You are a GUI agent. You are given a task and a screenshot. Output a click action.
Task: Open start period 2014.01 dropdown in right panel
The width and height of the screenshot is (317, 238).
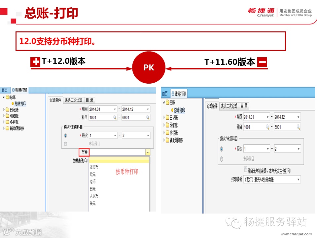[x=267, y=117]
